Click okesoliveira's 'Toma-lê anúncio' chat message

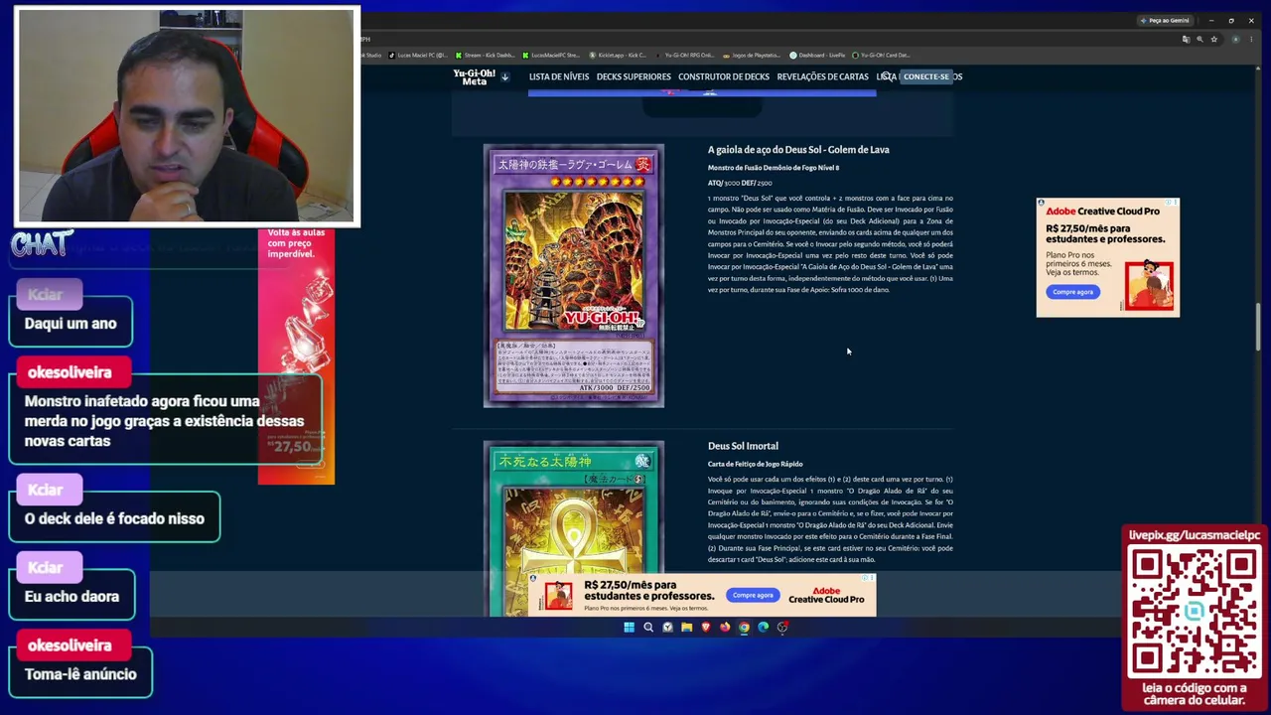click(x=80, y=674)
